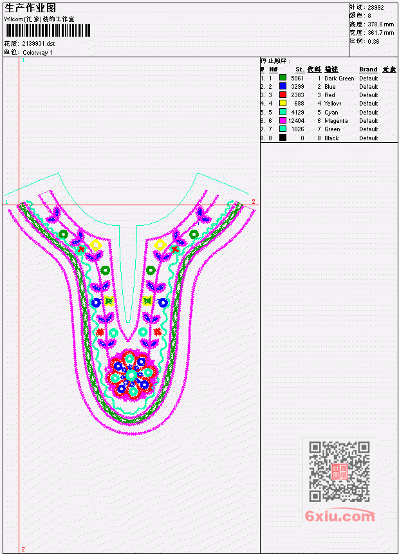Click the 'Dark Green' description text

(x=339, y=78)
